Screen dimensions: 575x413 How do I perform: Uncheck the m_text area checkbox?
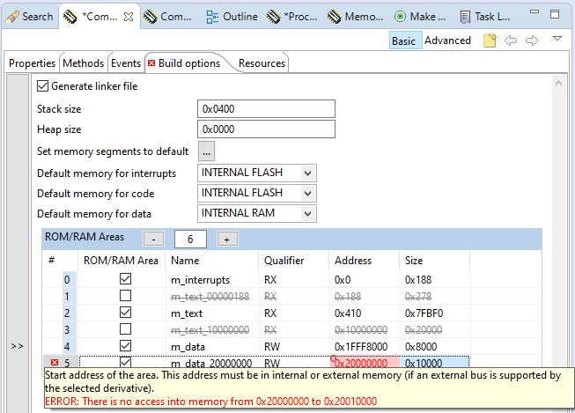[125, 313]
